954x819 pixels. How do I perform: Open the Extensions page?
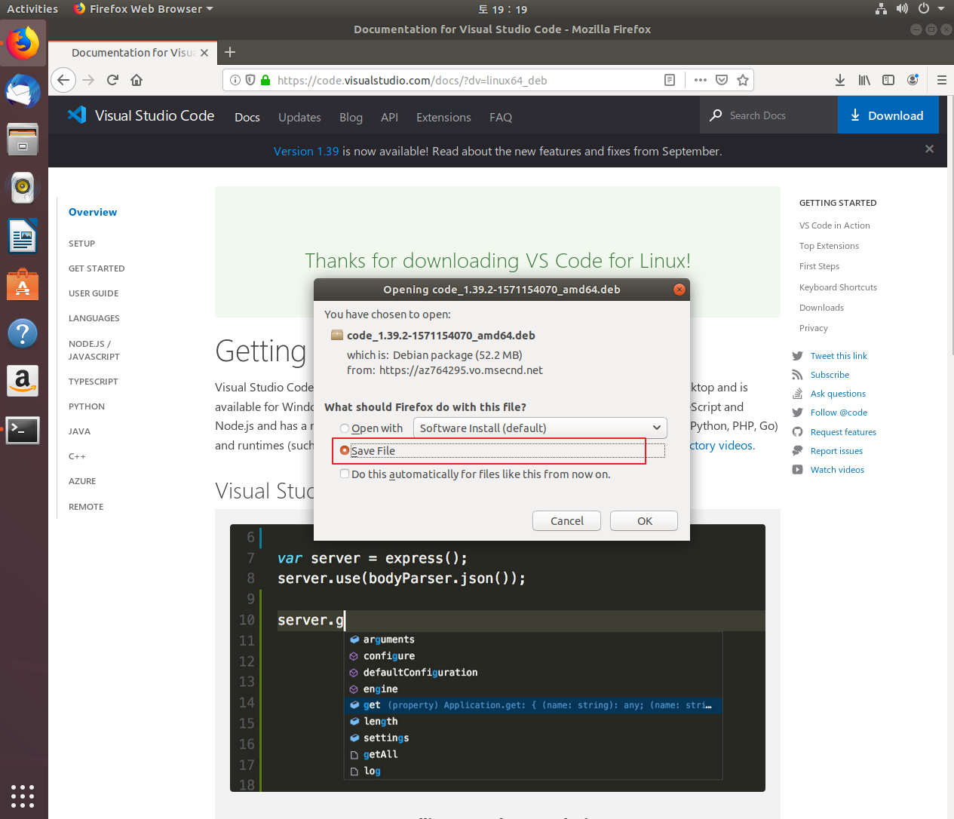coord(443,117)
